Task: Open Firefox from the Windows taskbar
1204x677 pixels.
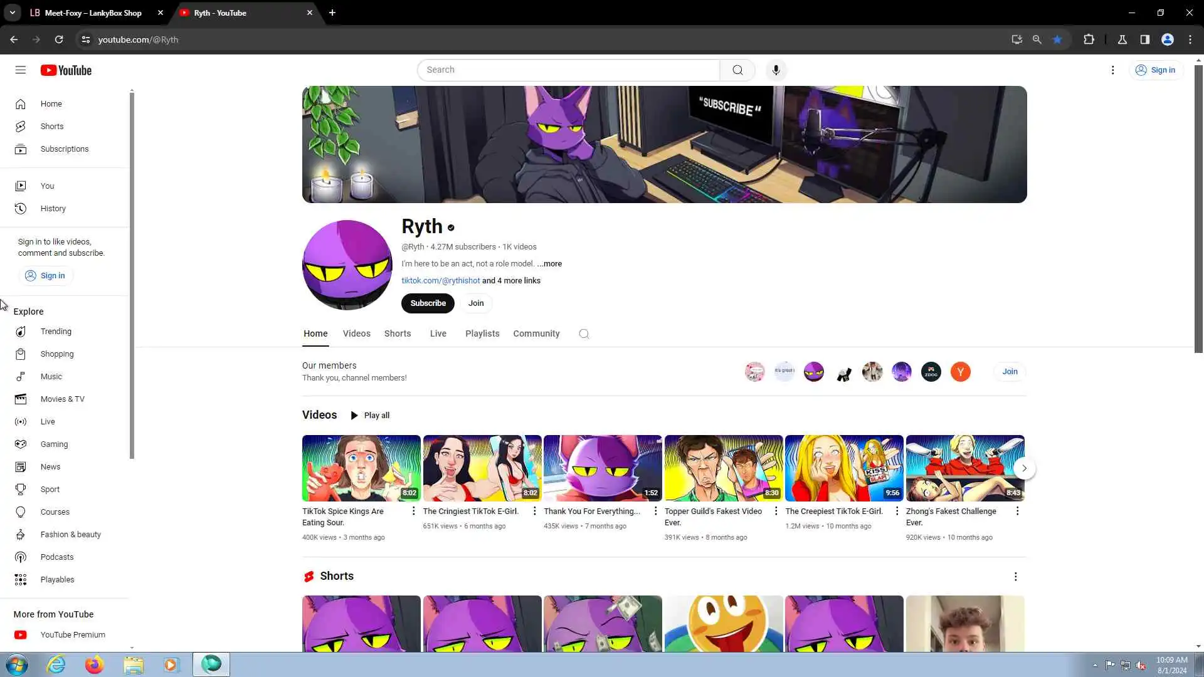Action: pyautogui.click(x=94, y=664)
